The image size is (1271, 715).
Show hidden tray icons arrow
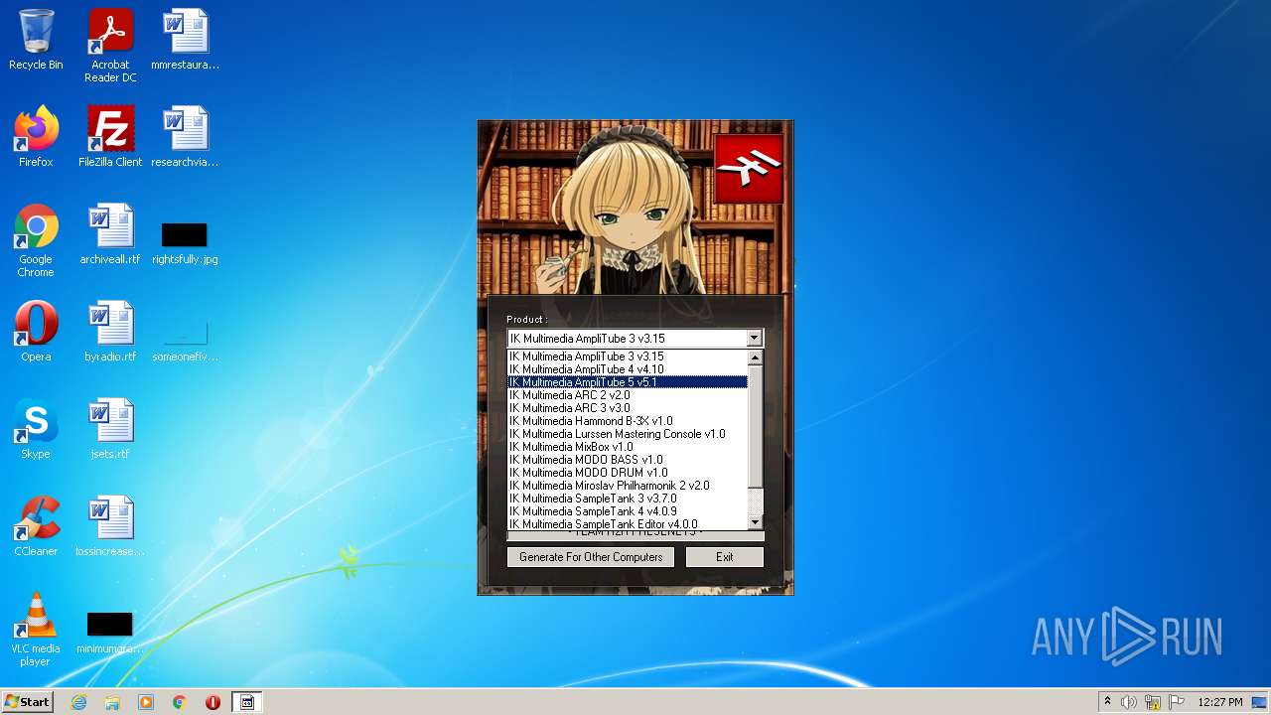click(1107, 701)
